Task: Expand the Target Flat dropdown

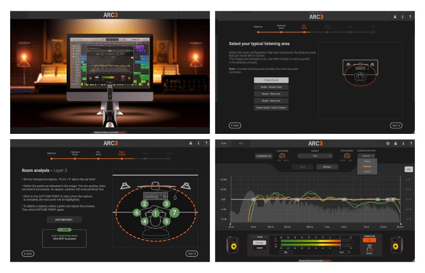Action: (x=315, y=156)
